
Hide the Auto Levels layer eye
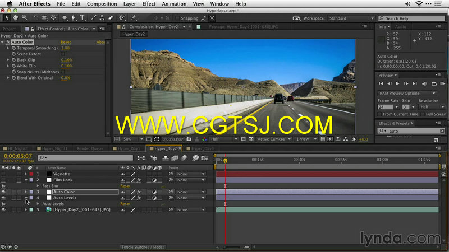pyautogui.click(x=3, y=198)
